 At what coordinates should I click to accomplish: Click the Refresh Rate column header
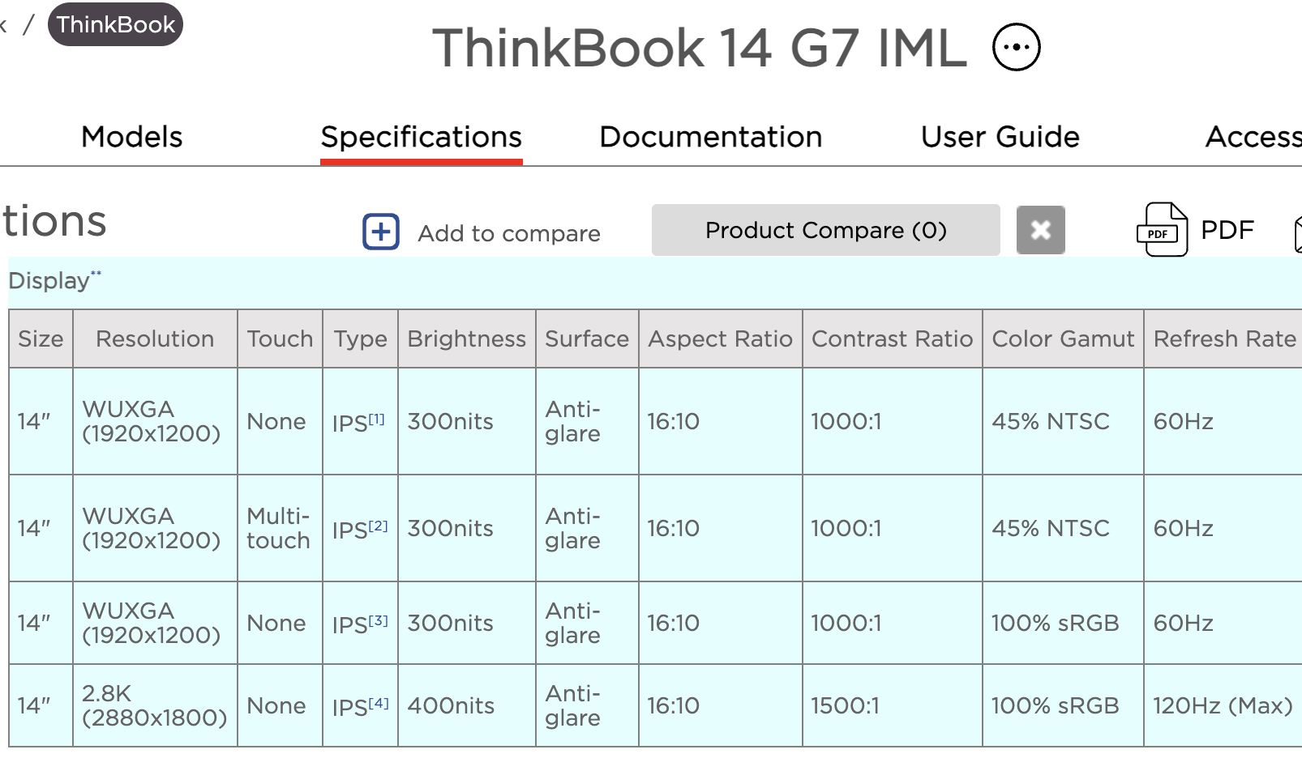[x=1225, y=339]
